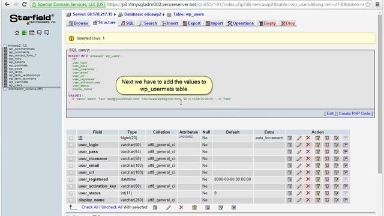The height and width of the screenshot is (216, 384).
Task: Click the pencil edit icon for display_name
Action: tap(299, 200)
